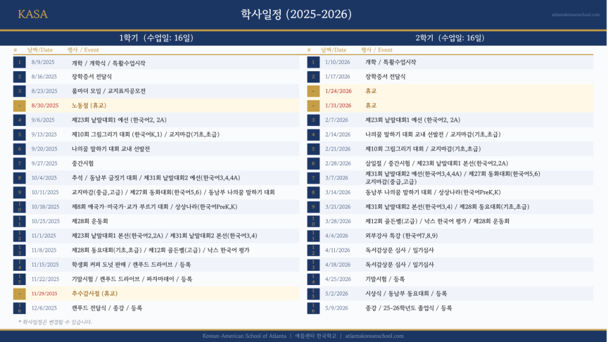Click the number 1 badge beside 8/9/2025
The width and height of the screenshot is (608, 342).
coord(20,62)
